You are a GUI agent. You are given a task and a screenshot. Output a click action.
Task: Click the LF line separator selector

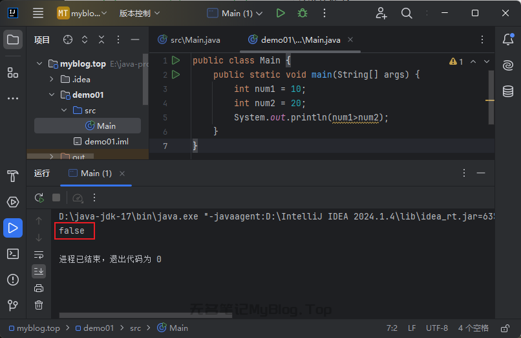[x=412, y=328]
